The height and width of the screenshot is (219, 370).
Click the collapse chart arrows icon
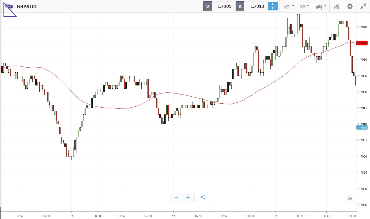point(363,6)
